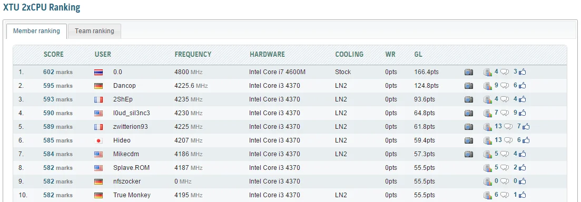Screen dimensions: 581x202
Task: Select the Member ranking tab
Action: [x=36, y=31]
